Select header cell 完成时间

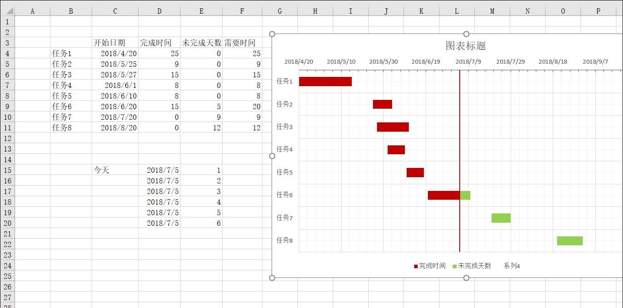[x=159, y=43]
